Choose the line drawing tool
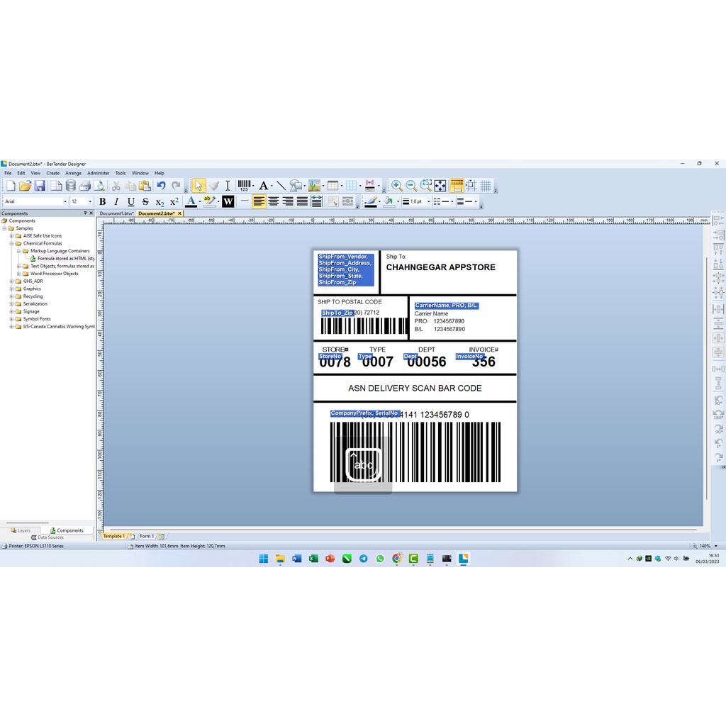Image resolution: width=726 pixels, height=726 pixels. (x=281, y=186)
